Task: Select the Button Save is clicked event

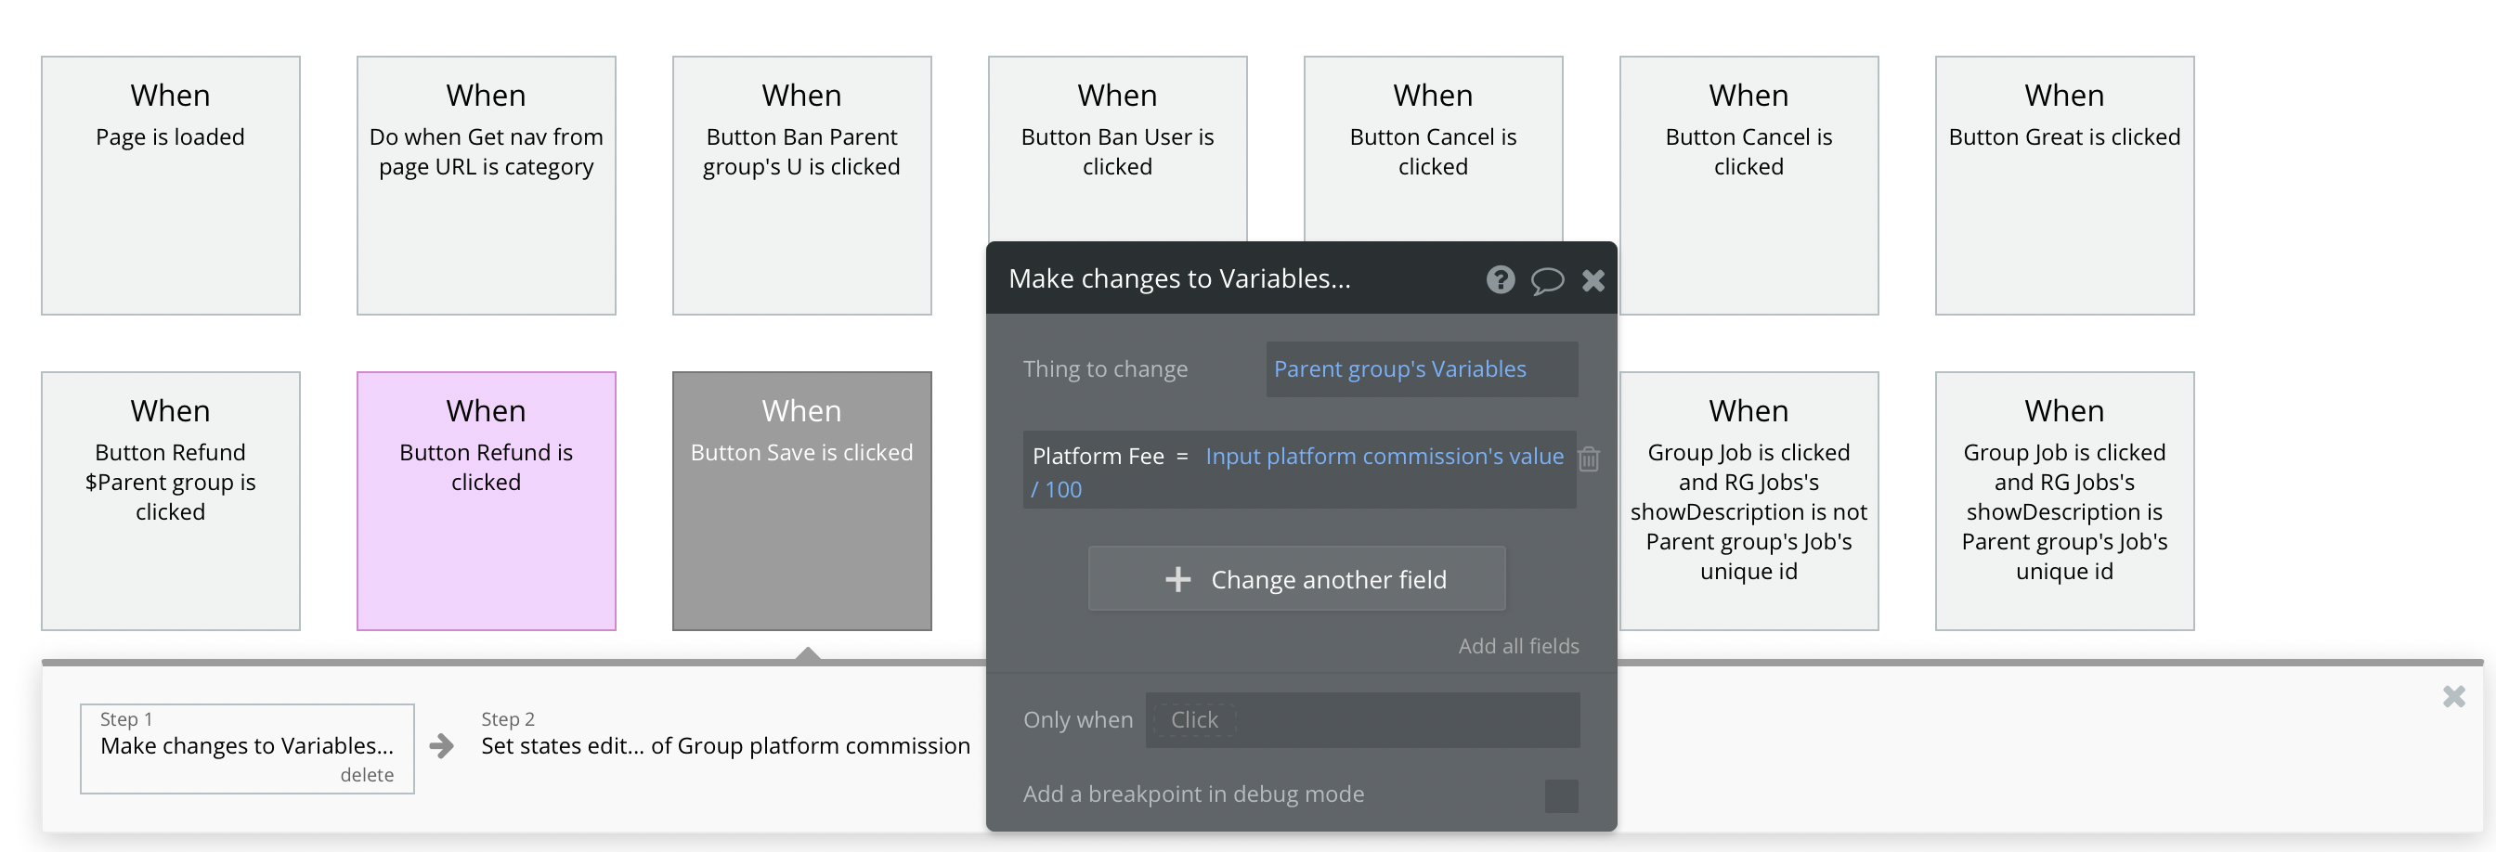Action: coord(801,500)
